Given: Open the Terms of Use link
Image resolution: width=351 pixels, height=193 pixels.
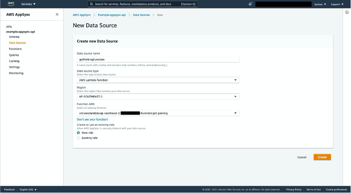Looking at the screenshot, I should pos(313,190).
